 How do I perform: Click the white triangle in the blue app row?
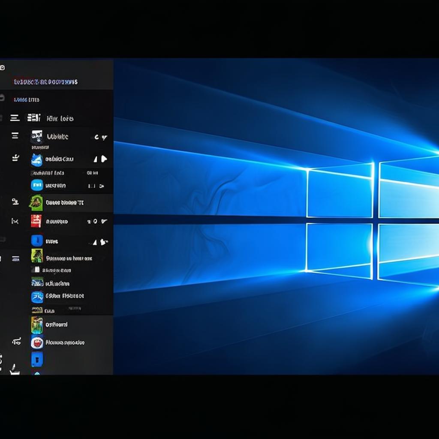pos(95,243)
